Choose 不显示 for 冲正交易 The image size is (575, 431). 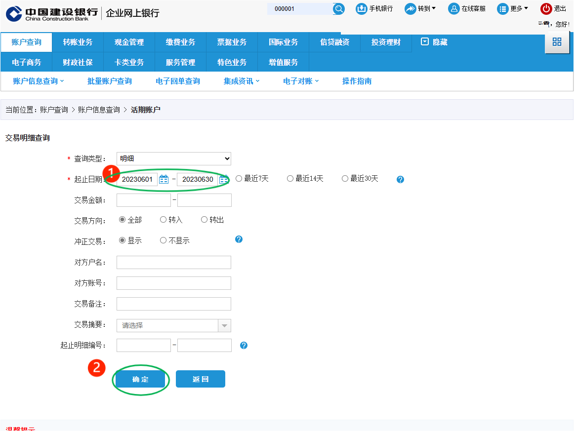point(164,240)
